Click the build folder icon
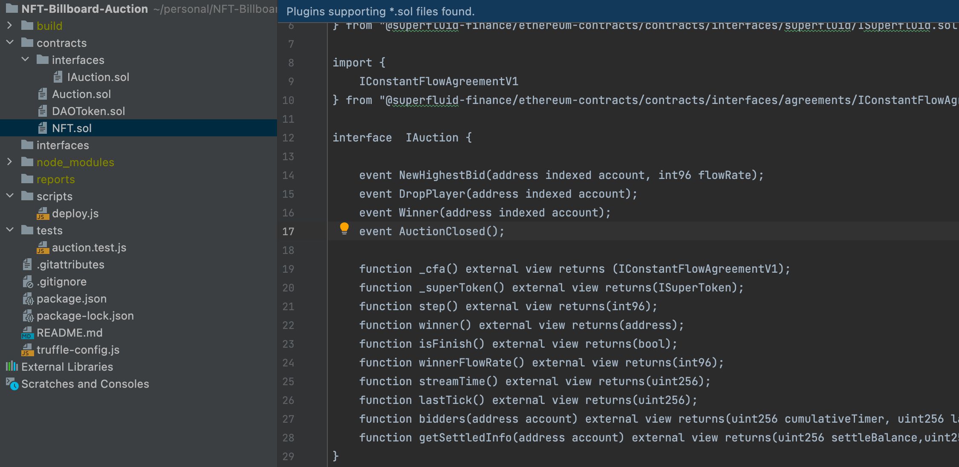 [x=27, y=26]
